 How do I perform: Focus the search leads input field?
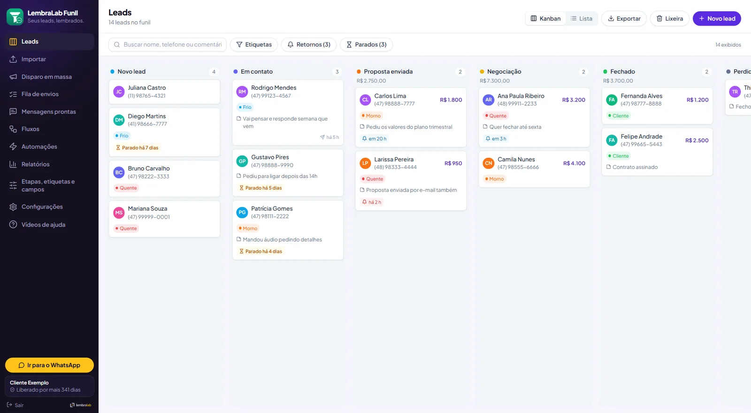click(x=168, y=45)
